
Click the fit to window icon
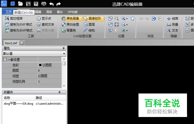(x=117, y=24)
